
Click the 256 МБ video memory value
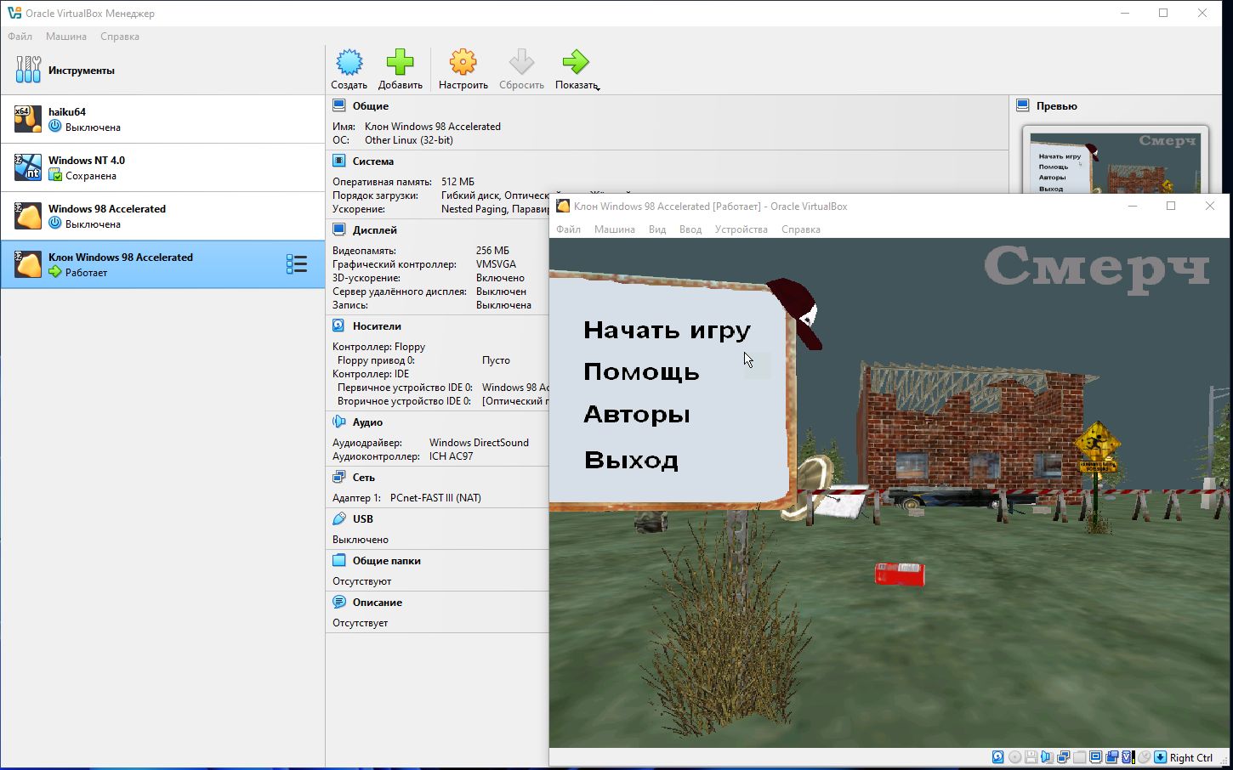492,251
